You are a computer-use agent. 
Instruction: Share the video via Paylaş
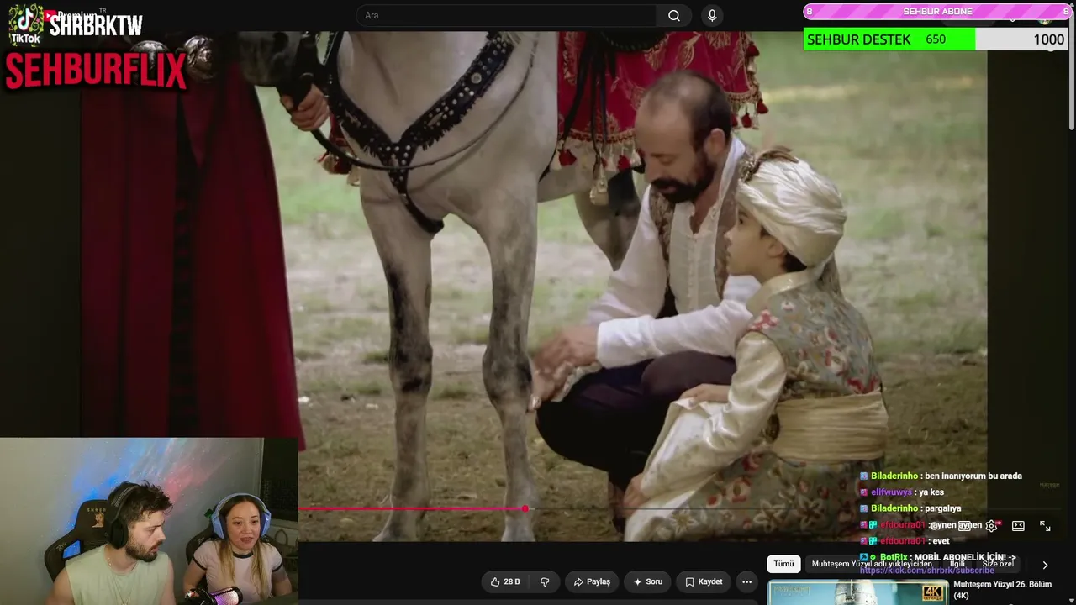tap(592, 581)
